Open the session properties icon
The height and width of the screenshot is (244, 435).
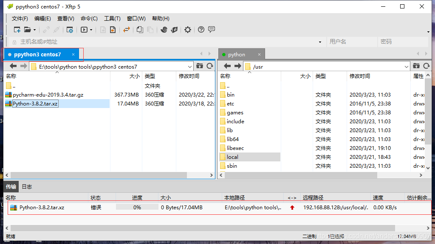pos(70,30)
